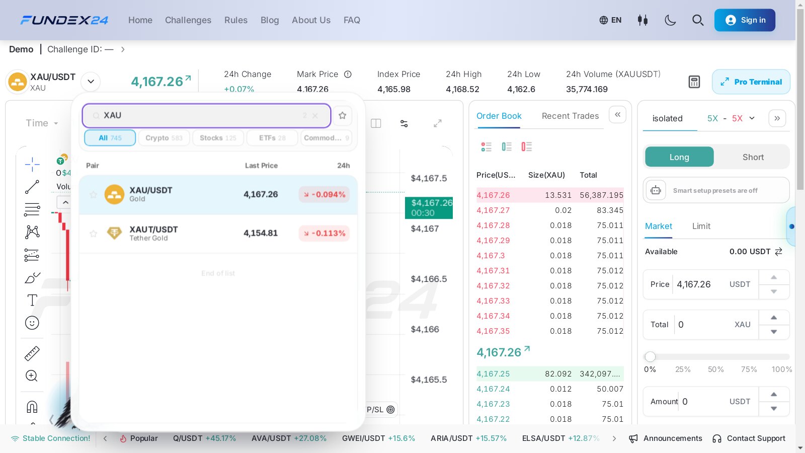The image size is (805, 453).
Task: Open the calculator icon beside Pro Terminal
Action: coord(694,82)
